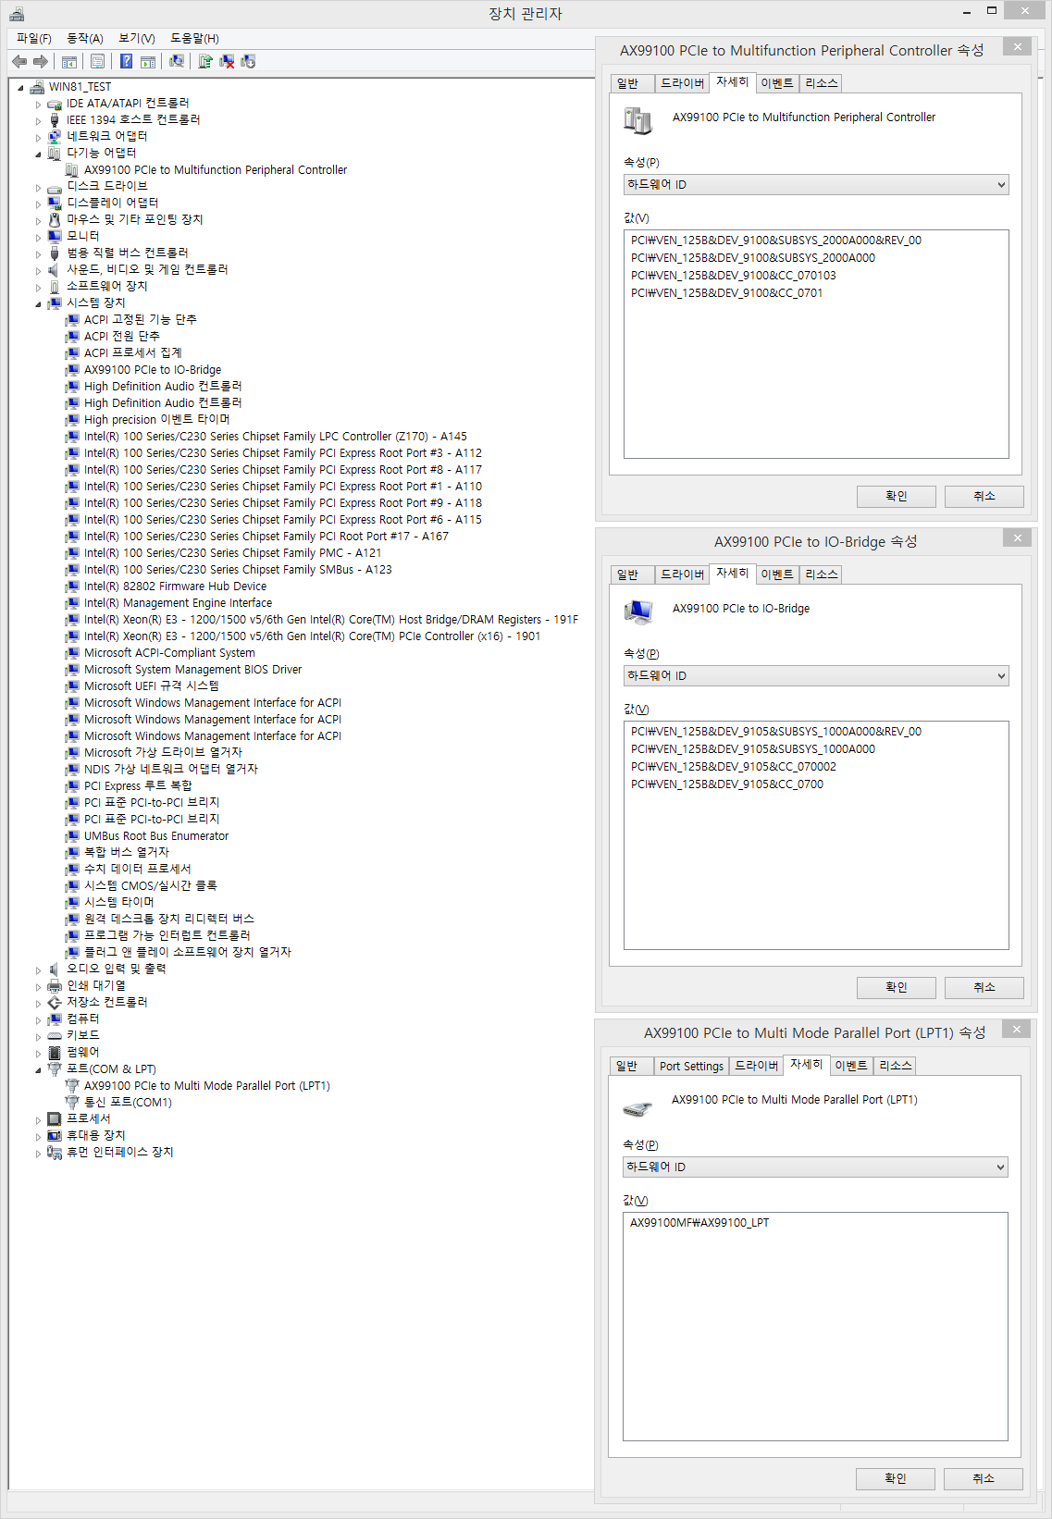The height and width of the screenshot is (1519, 1052).
Task: Collapse the 시스템 장치 category
Action: click(38, 303)
